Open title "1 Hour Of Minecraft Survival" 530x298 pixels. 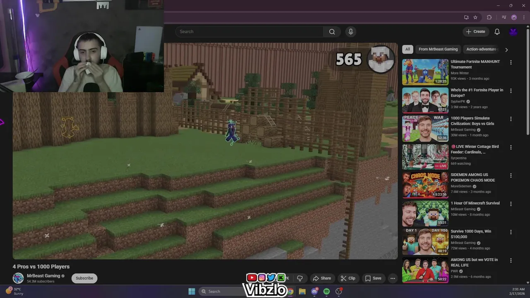click(475, 203)
